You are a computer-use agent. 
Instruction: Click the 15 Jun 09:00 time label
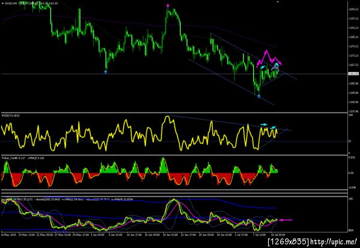152,235
